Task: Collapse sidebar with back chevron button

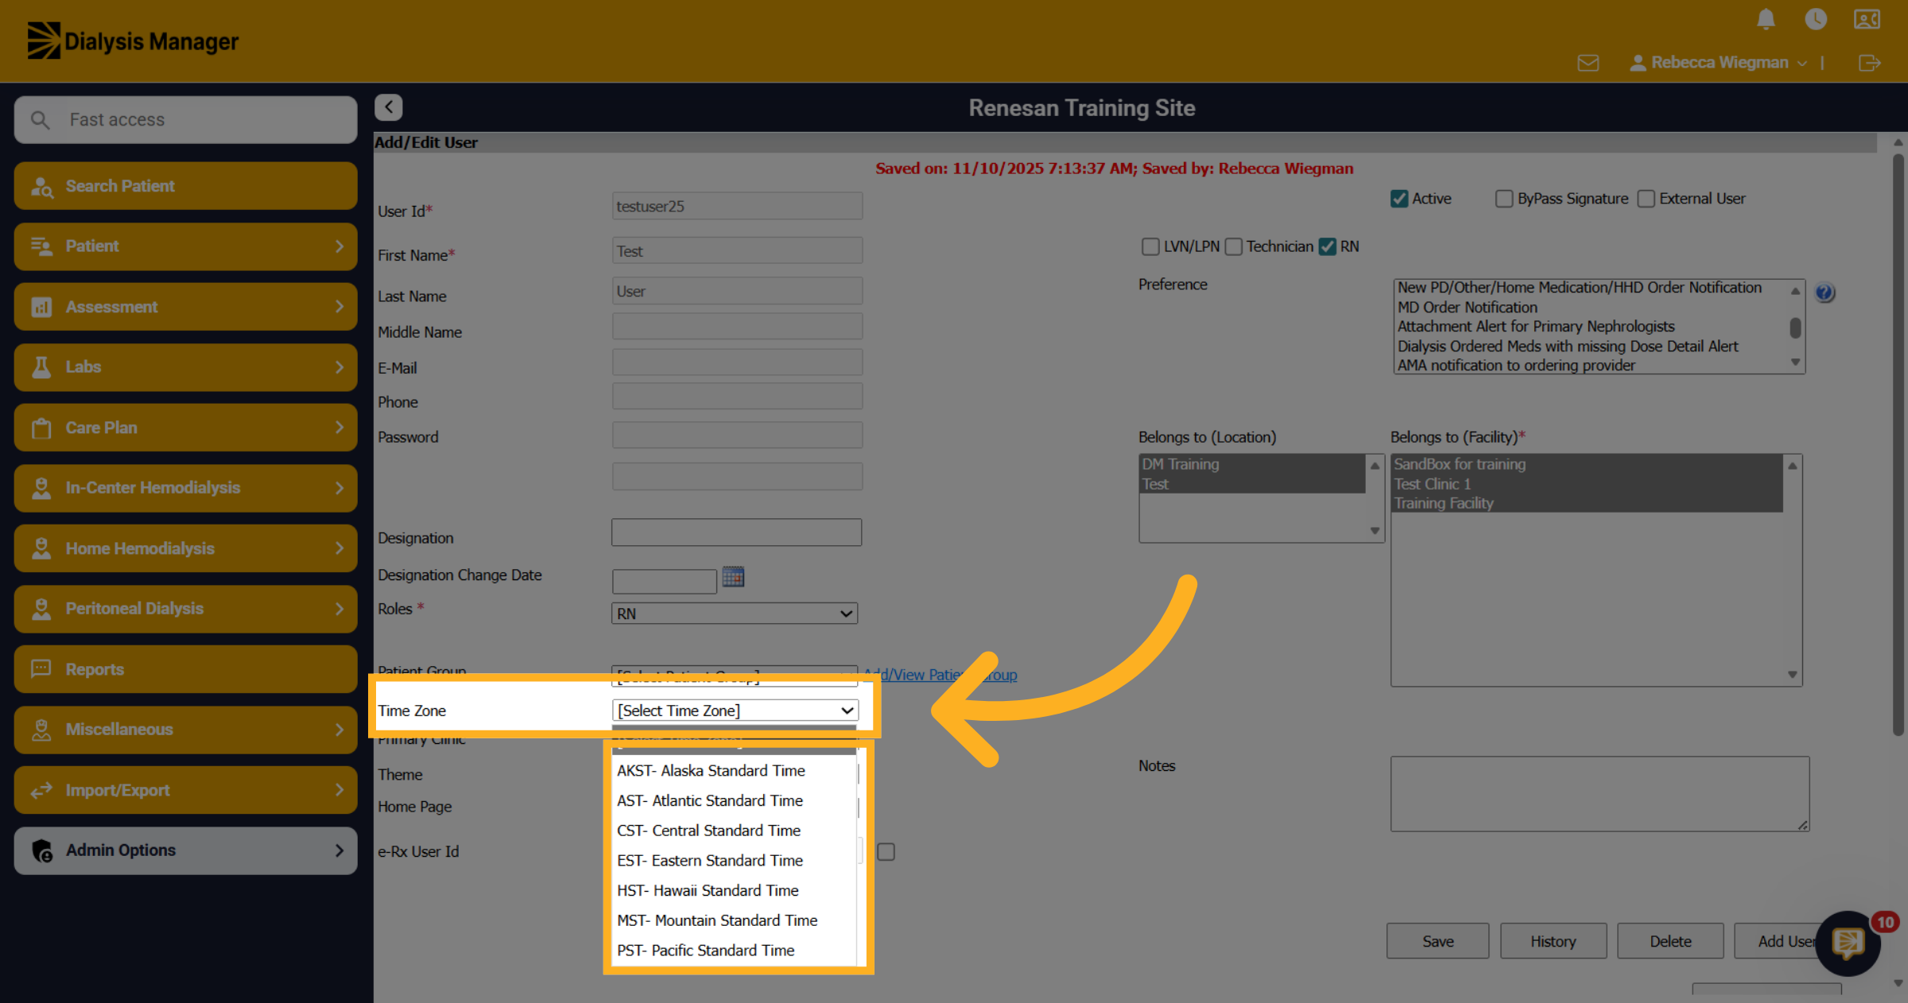Action: tap(389, 106)
